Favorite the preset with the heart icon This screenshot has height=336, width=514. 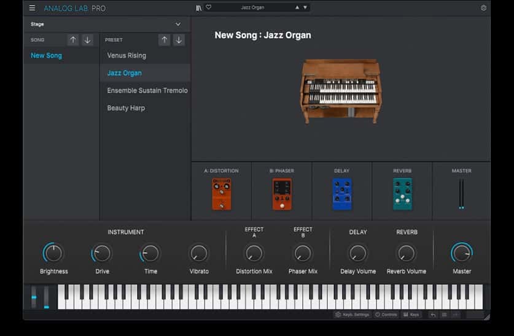[x=208, y=7]
